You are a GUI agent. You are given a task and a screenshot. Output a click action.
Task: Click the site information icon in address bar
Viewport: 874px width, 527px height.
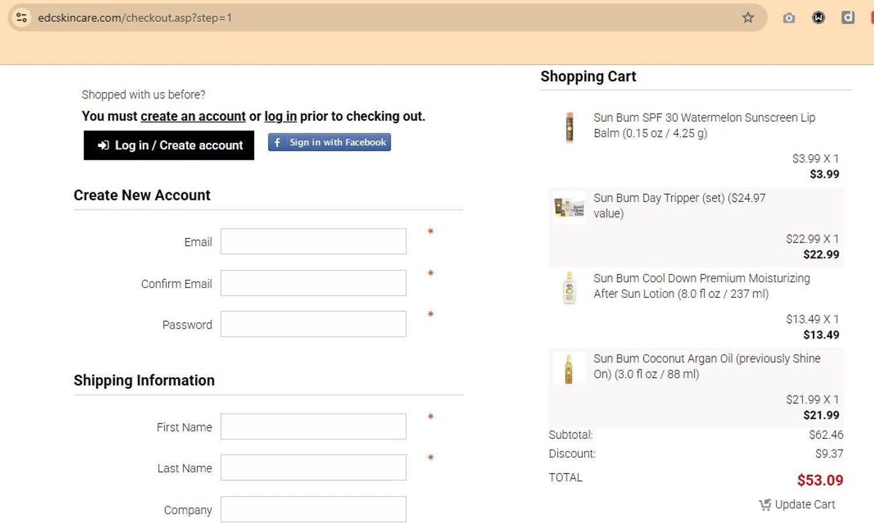(x=22, y=17)
